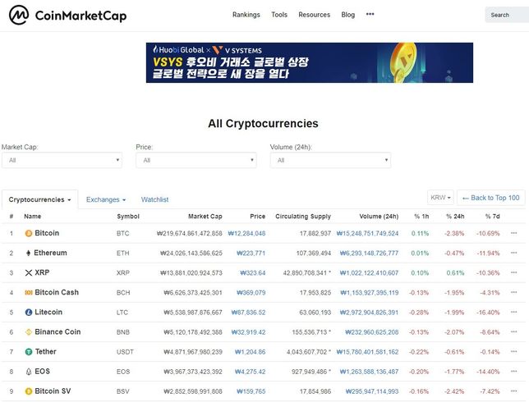Expand the Market Cap filter dropdown
The width and height of the screenshot is (529, 402).
point(62,160)
